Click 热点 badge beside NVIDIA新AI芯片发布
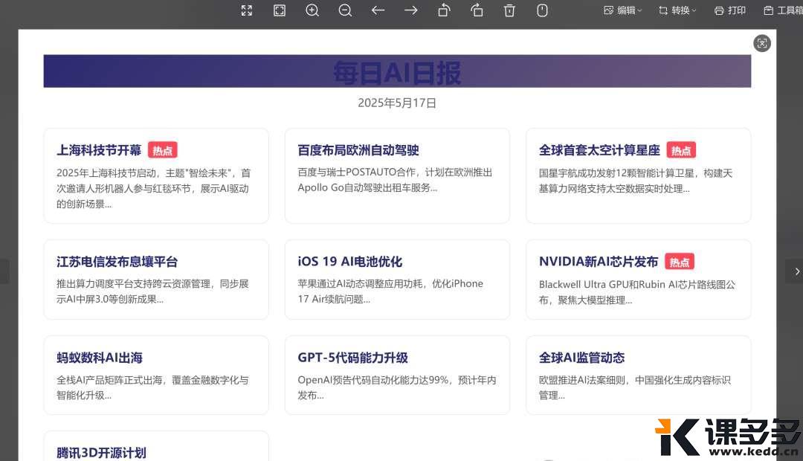The width and height of the screenshot is (803, 461). (x=680, y=262)
